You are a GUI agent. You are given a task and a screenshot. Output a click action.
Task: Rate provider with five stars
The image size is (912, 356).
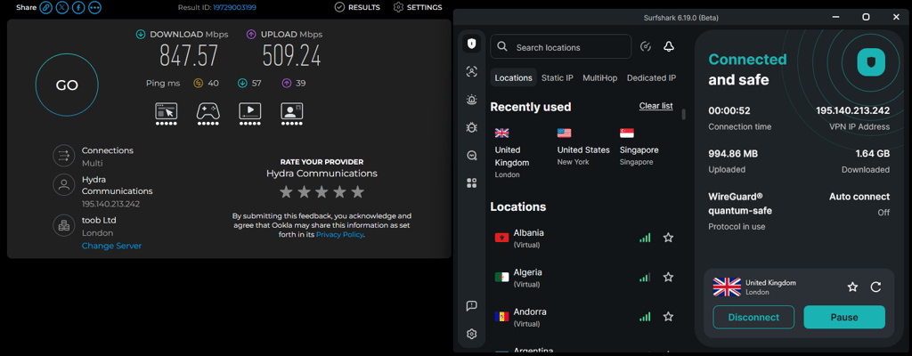(x=358, y=192)
